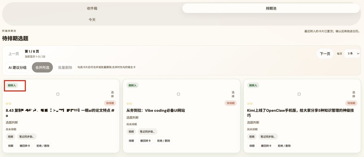Open the 每页 3条 dropdown

(x=352, y=53)
